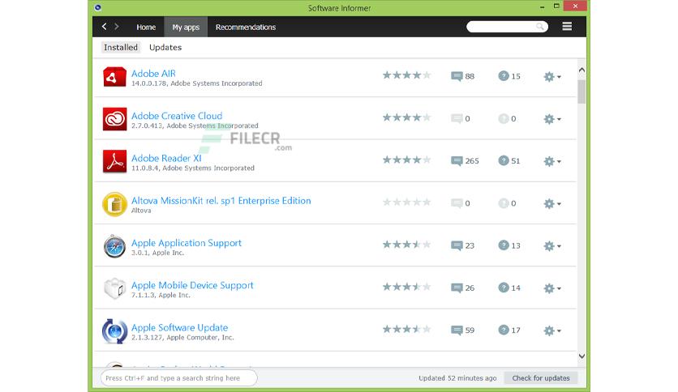Image resolution: width=678 pixels, height=392 pixels.
Task: Open the hamburger main menu
Action: (567, 27)
